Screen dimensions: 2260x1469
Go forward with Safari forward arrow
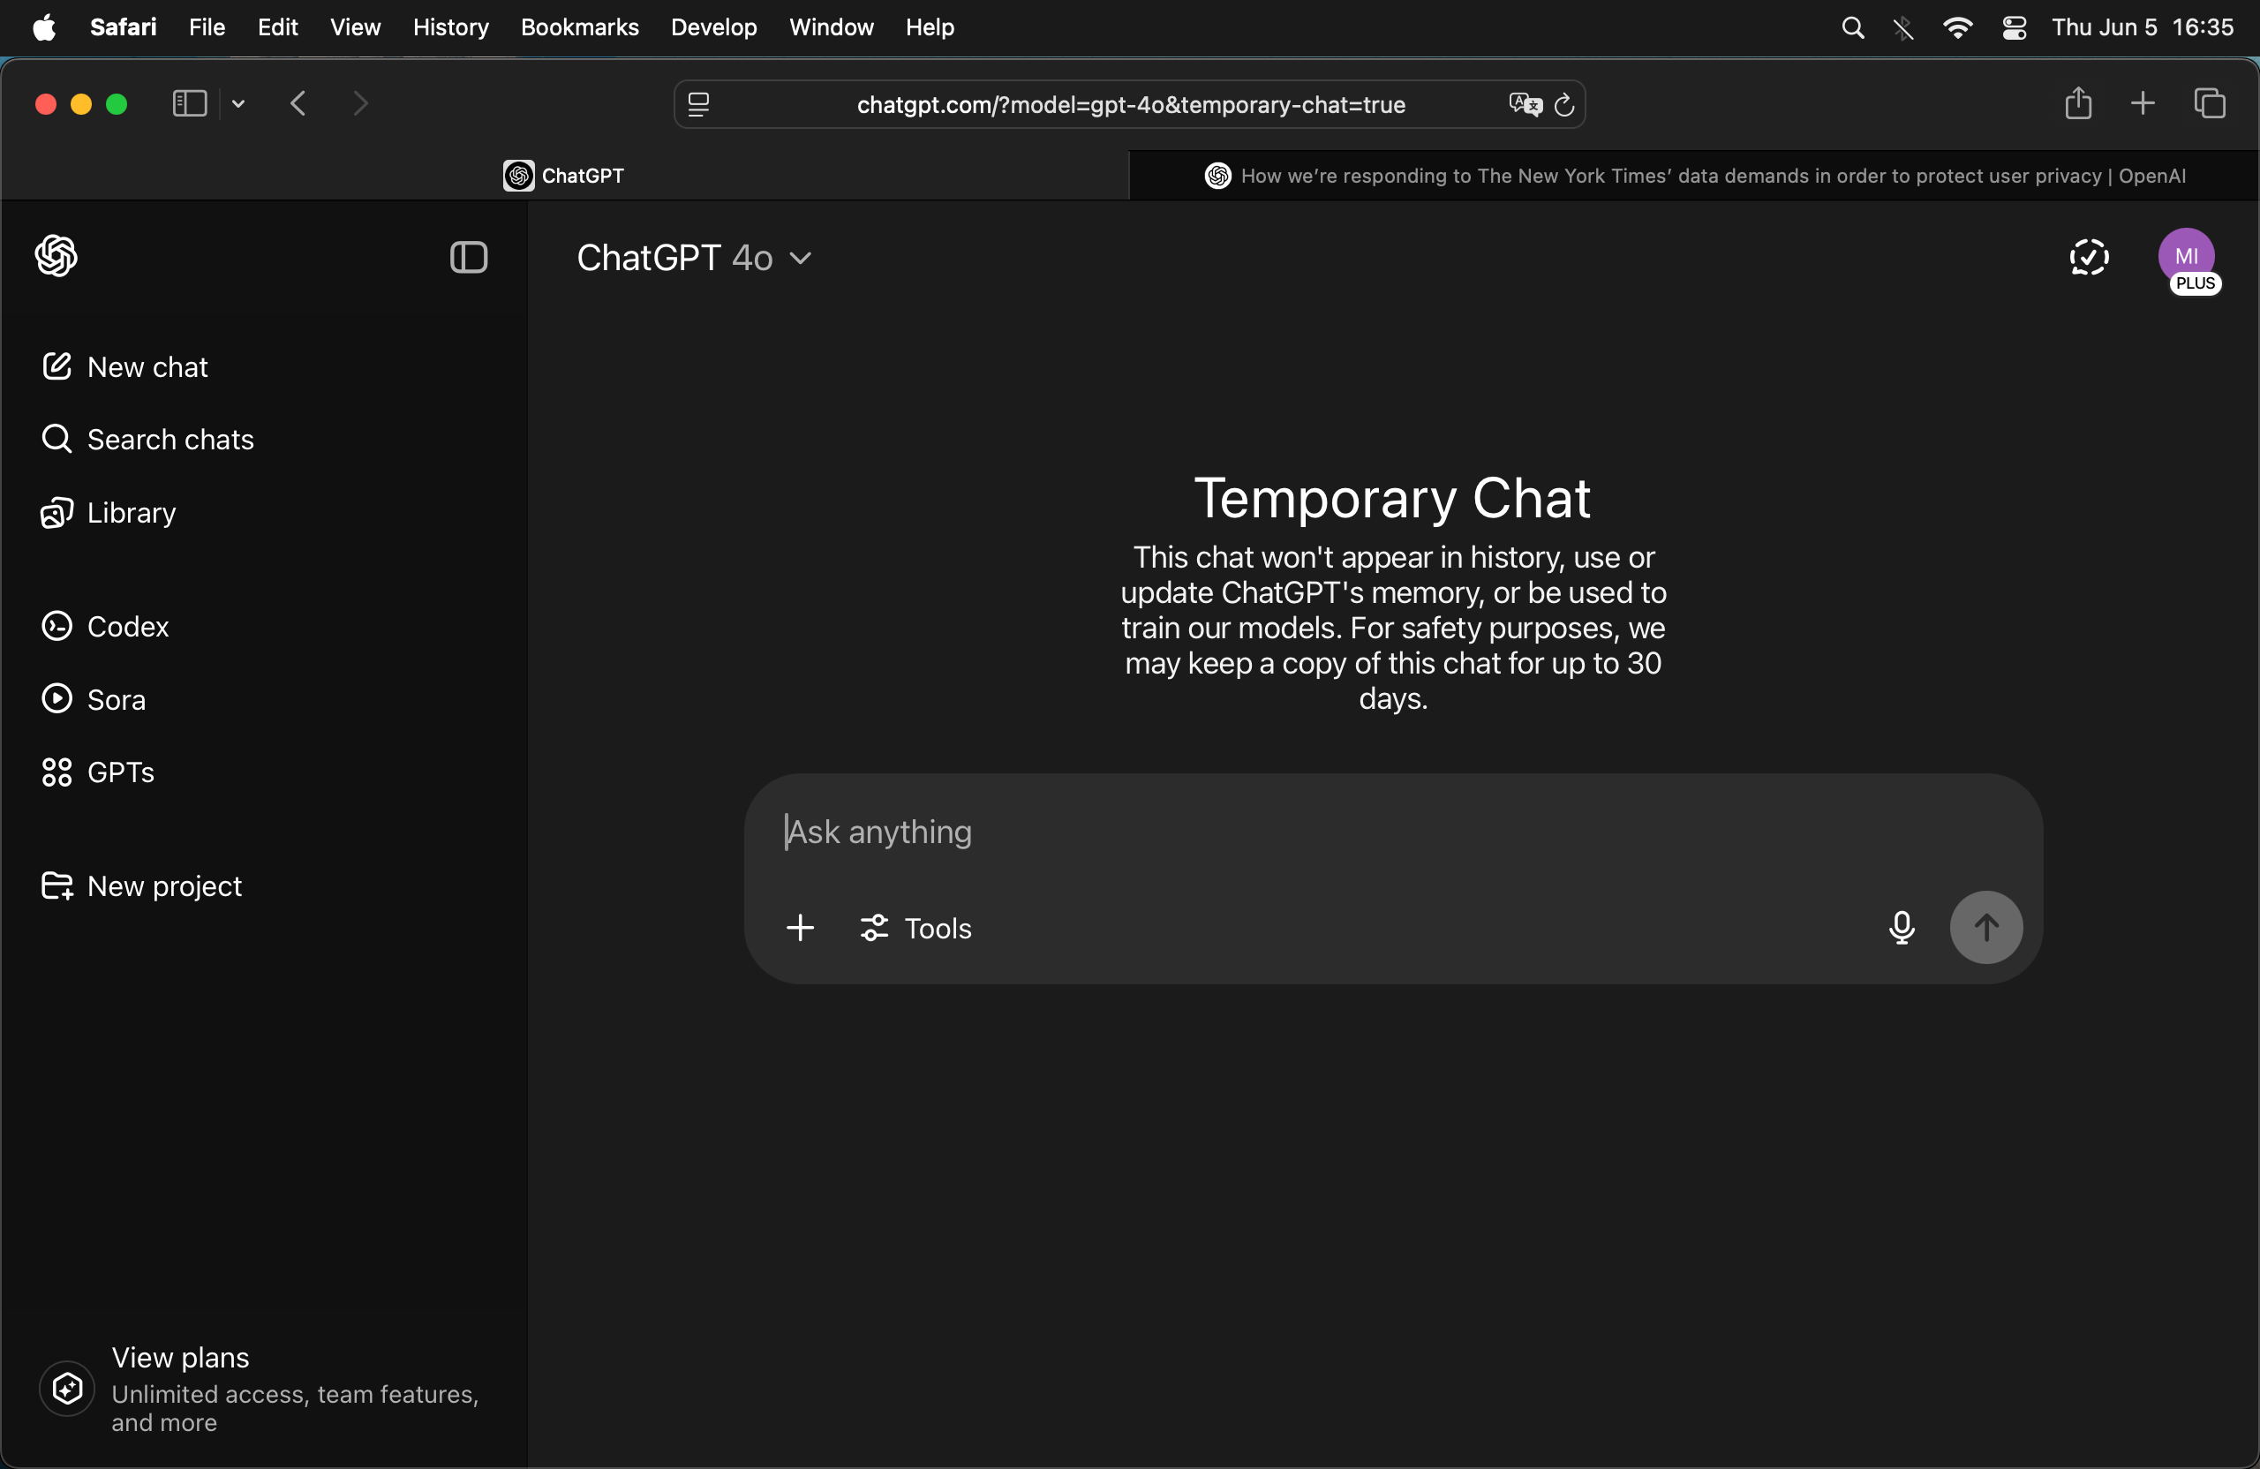click(x=360, y=103)
